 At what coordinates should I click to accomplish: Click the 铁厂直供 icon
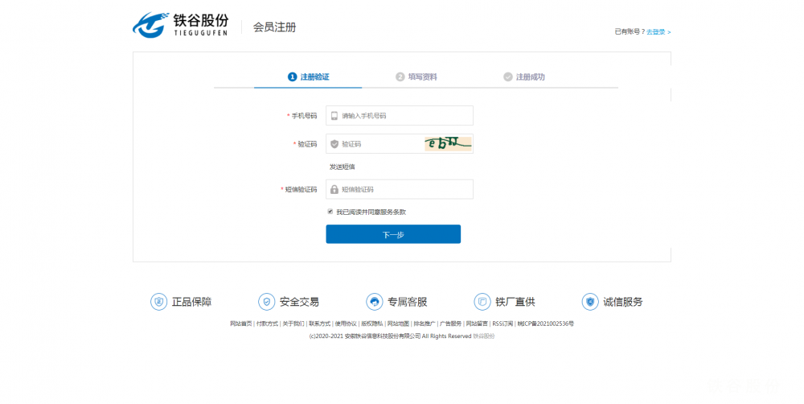click(482, 302)
